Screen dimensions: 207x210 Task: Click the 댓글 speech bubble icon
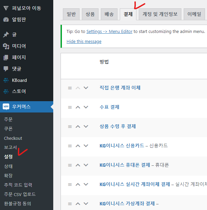click(x=6, y=69)
